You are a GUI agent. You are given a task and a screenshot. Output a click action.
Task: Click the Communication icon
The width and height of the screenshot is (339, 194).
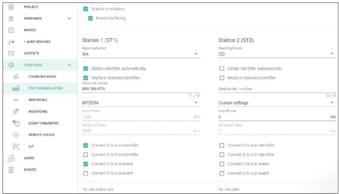(x=15, y=77)
